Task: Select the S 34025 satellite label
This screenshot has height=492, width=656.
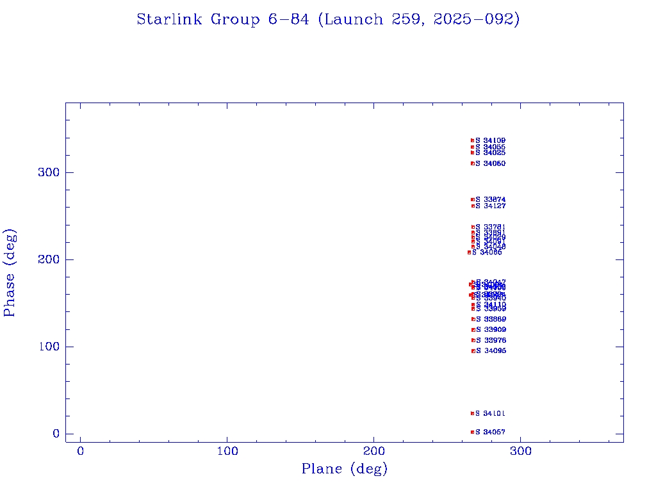Action: [x=490, y=152]
